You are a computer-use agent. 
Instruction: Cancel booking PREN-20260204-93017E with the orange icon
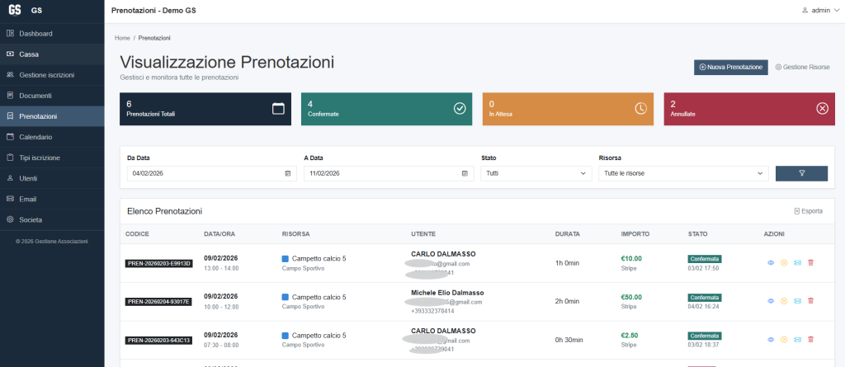click(x=784, y=301)
